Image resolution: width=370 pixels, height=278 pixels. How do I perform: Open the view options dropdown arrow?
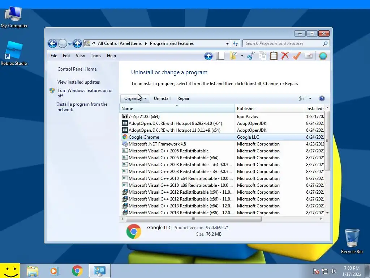coord(310,98)
